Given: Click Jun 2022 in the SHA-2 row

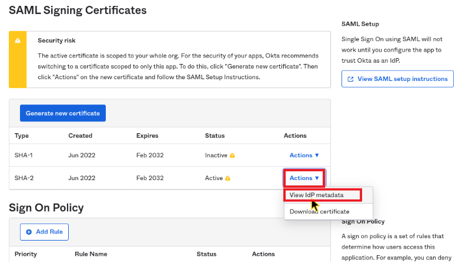Looking at the screenshot, I should tap(82, 178).
